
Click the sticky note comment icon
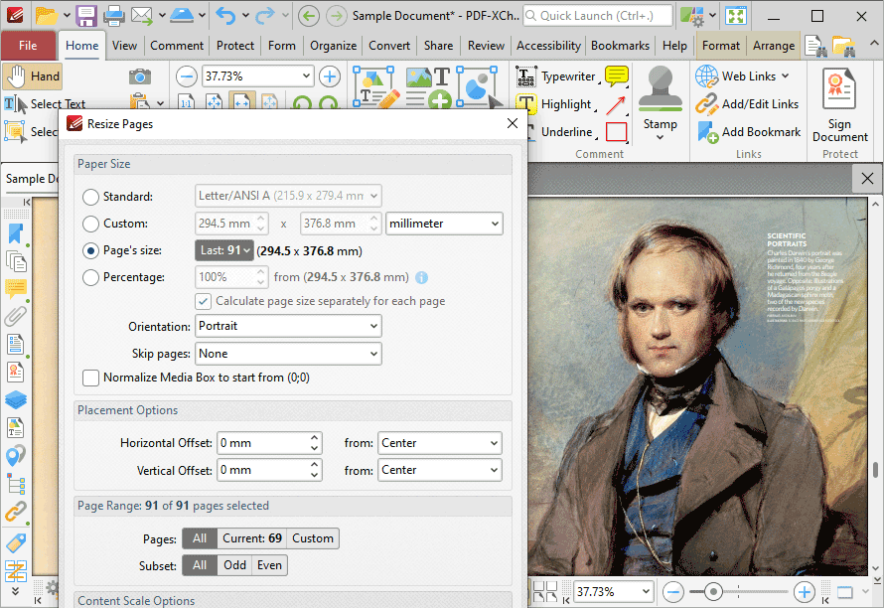(616, 76)
